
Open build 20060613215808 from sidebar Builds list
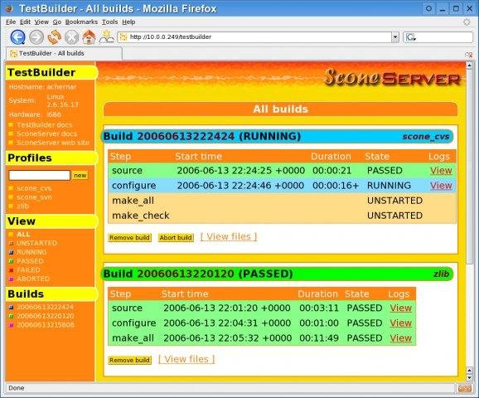tap(46, 324)
